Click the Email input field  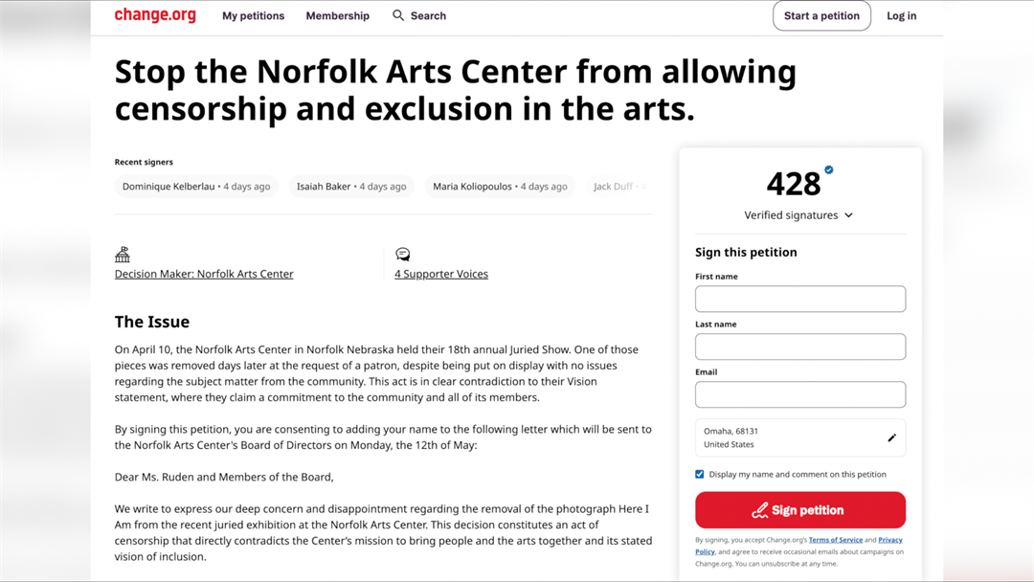pyautogui.click(x=800, y=394)
